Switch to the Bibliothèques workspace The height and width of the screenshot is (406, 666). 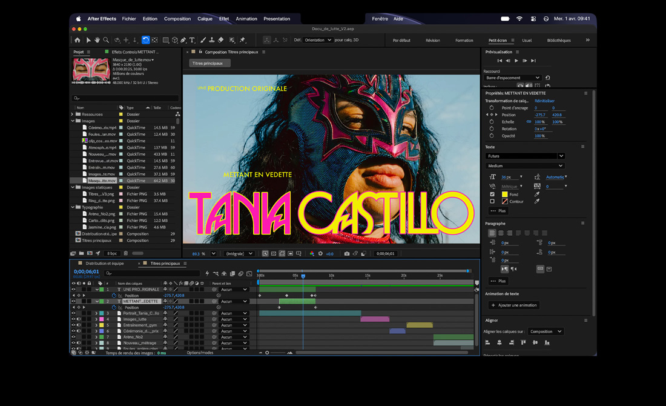coord(559,41)
